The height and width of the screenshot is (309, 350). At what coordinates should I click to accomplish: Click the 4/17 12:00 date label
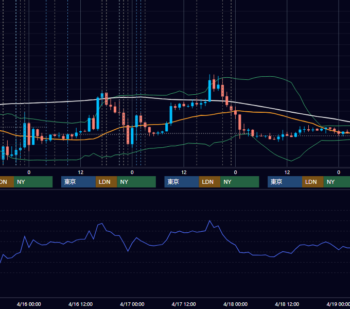click(x=184, y=304)
